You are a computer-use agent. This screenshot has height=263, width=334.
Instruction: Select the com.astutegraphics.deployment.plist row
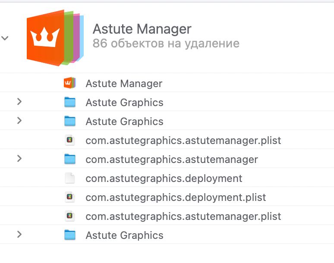point(167,197)
